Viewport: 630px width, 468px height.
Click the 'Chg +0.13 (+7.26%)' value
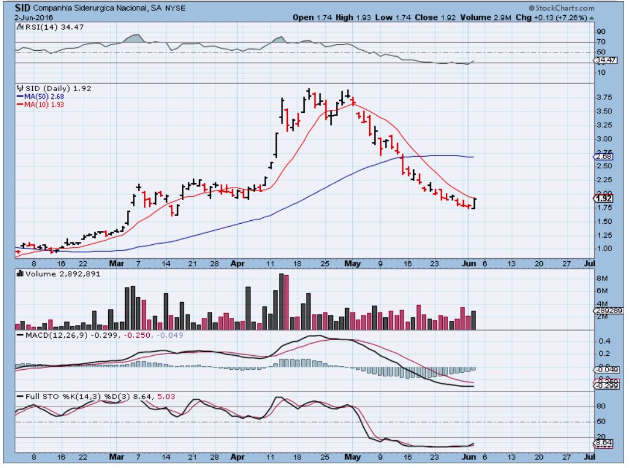pyautogui.click(x=551, y=18)
